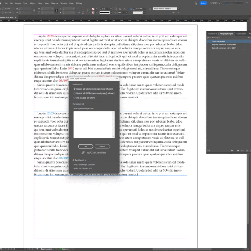The width and height of the screenshot is (251, 251).
Task: Click the lightbulb Discover icon
Action: tap(196, 3)
